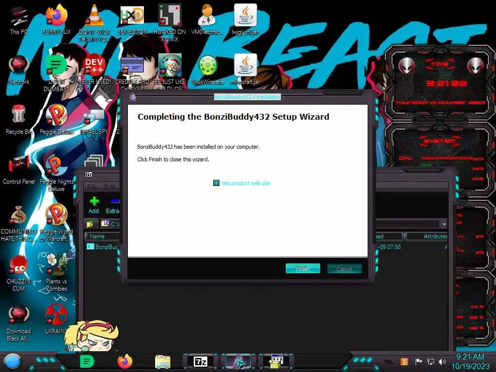Click the alien head on the TIME gadget's left side
The image size is (496, 372).
tap(406, 66)
